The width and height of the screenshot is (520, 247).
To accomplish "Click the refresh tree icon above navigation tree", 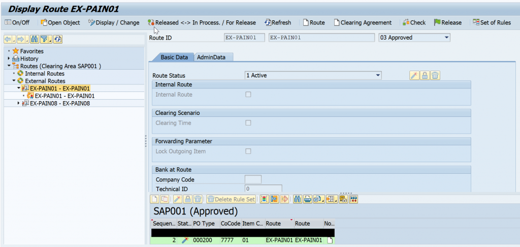I will pyautogui.click(x=58, y=40).
